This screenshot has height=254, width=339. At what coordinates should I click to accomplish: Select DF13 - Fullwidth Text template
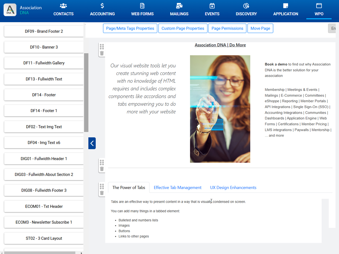44,79
